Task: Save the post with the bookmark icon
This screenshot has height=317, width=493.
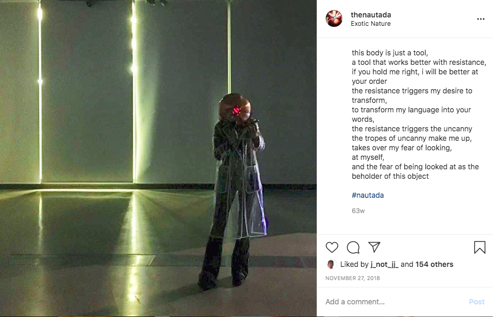Action: [479, 247]
